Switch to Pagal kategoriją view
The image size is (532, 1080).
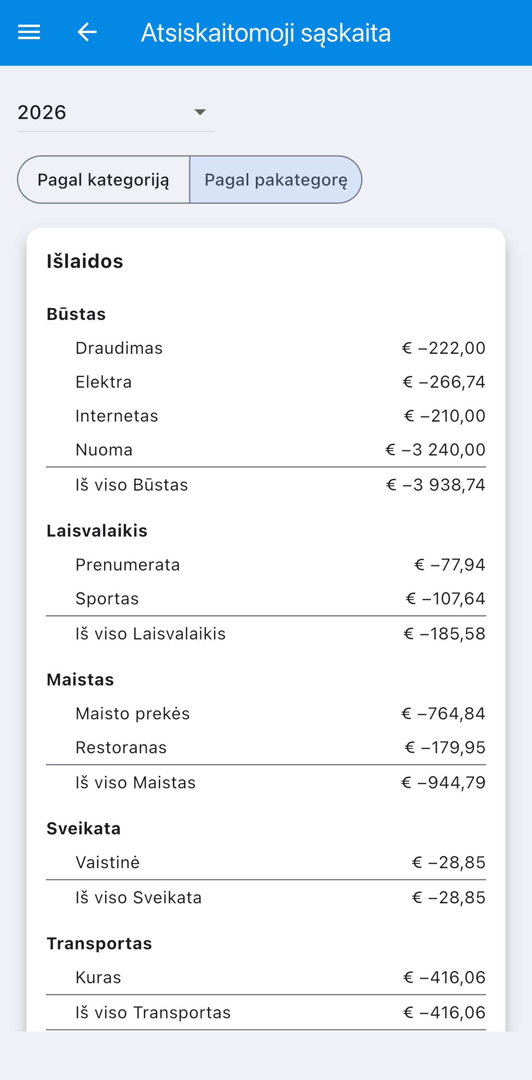(104, 180)
